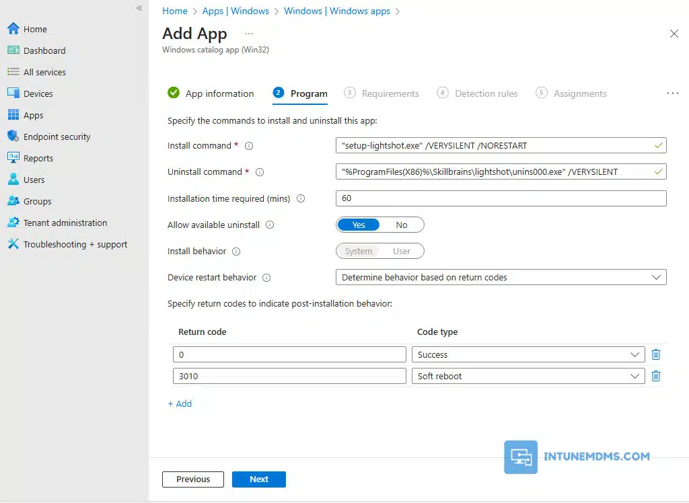Delete the 3010 return code row
The height and width of the screenshot is (503, 689).
(x=656, y=376)
